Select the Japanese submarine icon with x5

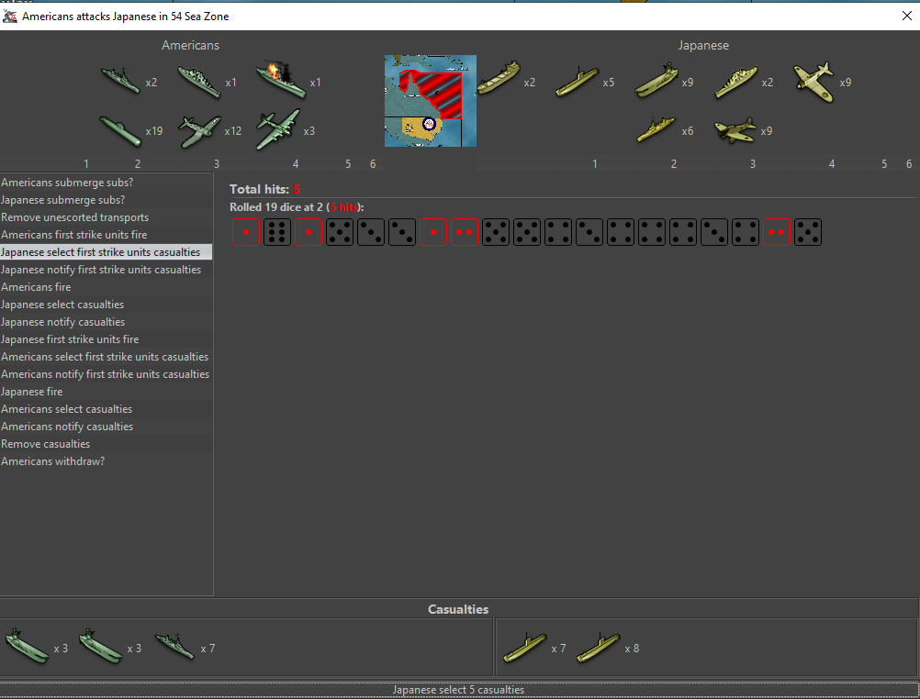pos(578,82)
